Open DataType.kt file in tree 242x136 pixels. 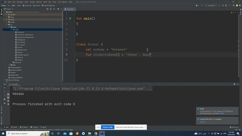[20, 40]
